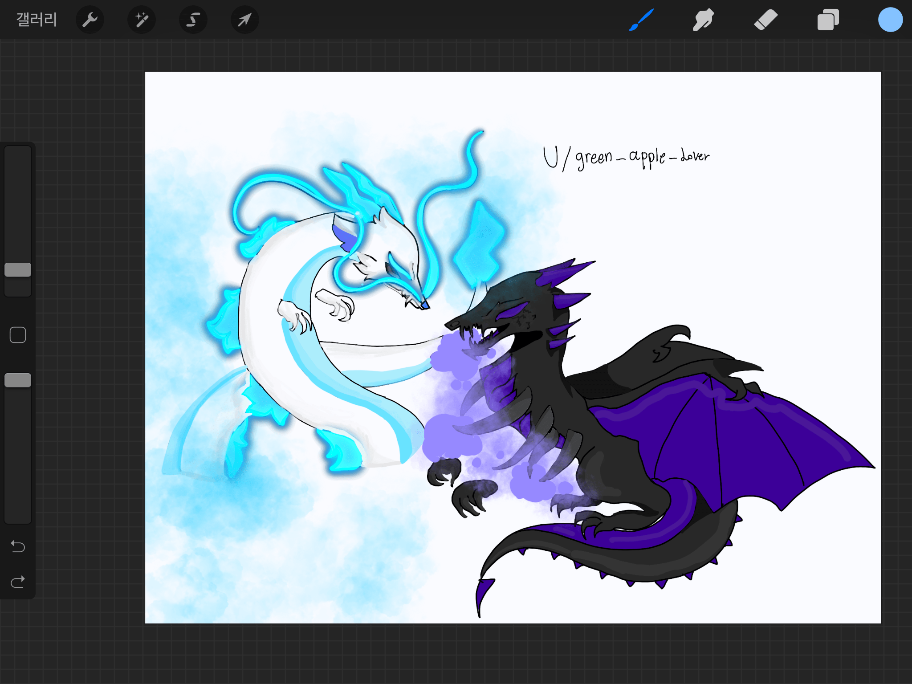Click the brush opacity slider handle
912x684 pixels.
pos(18,380)
